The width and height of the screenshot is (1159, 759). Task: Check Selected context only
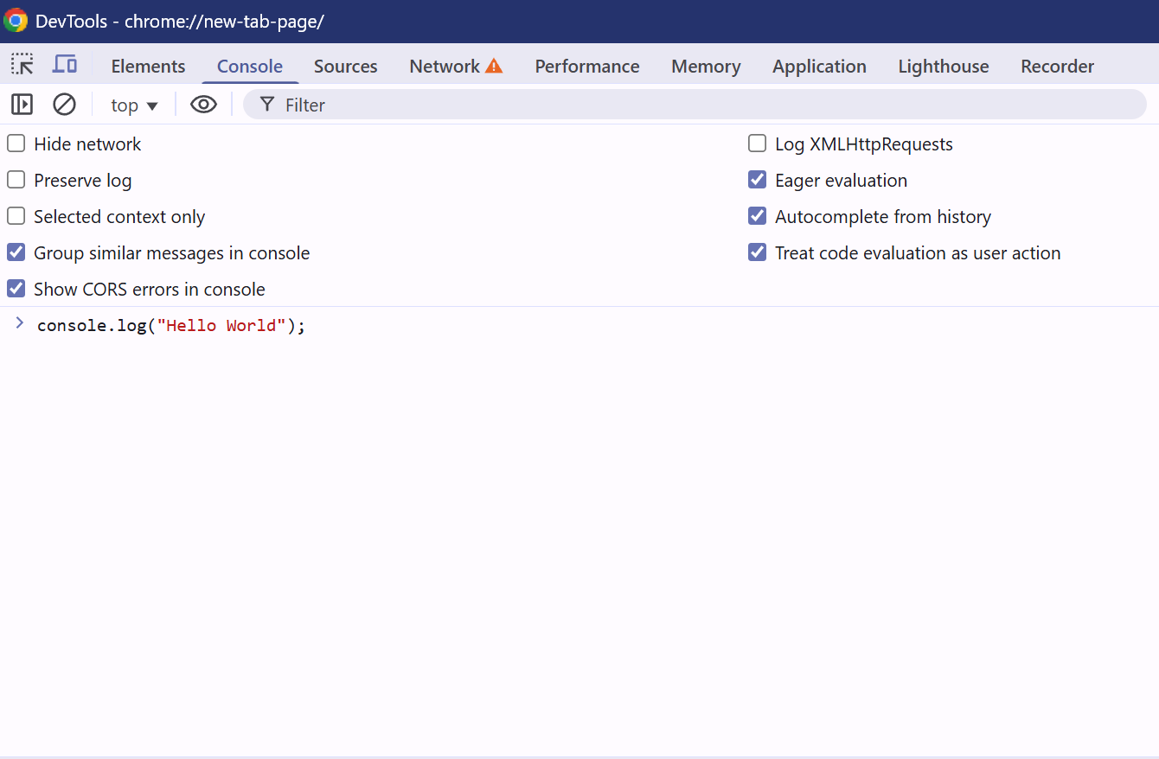16,216
